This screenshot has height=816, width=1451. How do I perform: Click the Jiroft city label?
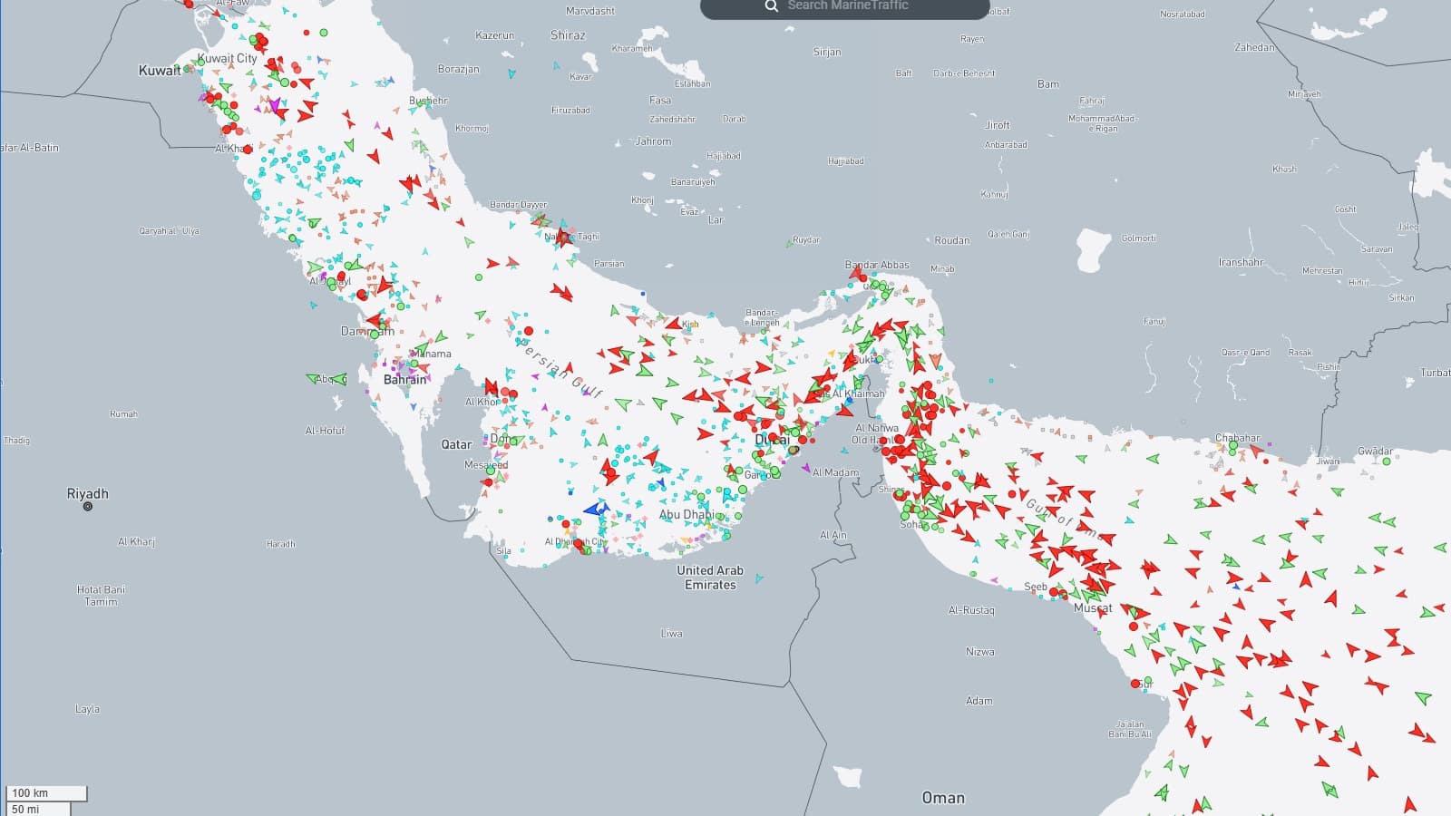(997, 125)
